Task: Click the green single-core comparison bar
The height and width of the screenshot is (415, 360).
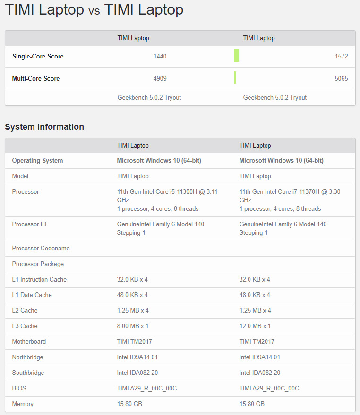Action: click(237, 56)
